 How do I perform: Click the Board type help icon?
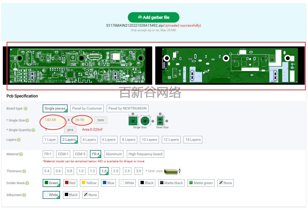[x=26, y=109]
